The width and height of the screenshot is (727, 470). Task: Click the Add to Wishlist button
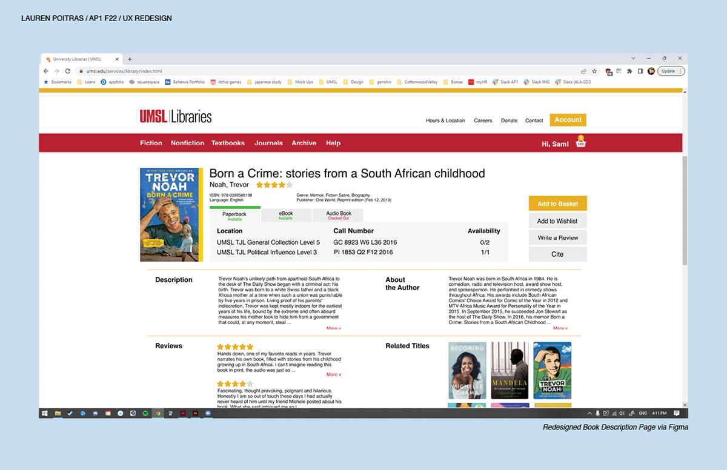[557, 221]
